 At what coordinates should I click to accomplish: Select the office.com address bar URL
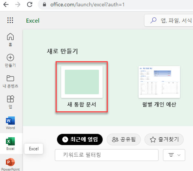(x=87, y=5)
